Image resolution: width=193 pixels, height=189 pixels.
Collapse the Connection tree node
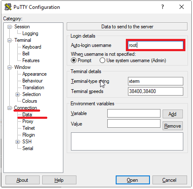9,108
